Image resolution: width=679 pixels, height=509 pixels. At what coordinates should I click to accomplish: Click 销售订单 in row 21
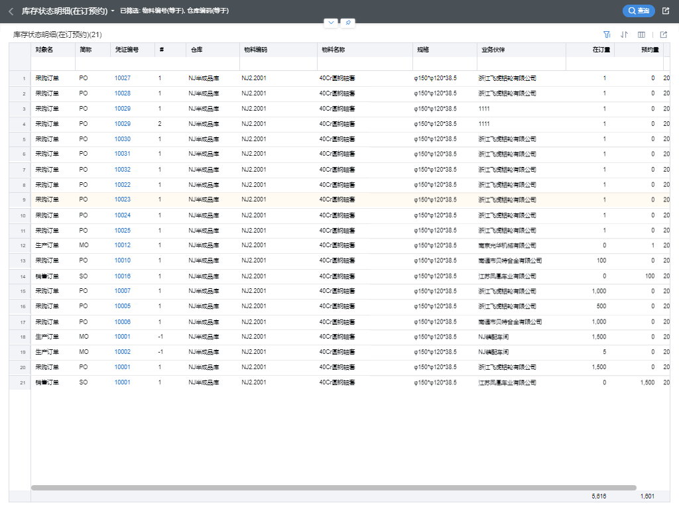pyautogui.click(x=47, y=382)
